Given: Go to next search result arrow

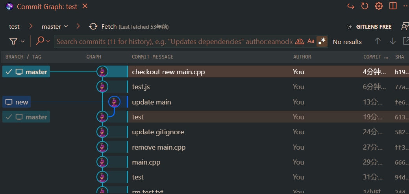Looking at the screenshot, I should click(x=392, y=41).
